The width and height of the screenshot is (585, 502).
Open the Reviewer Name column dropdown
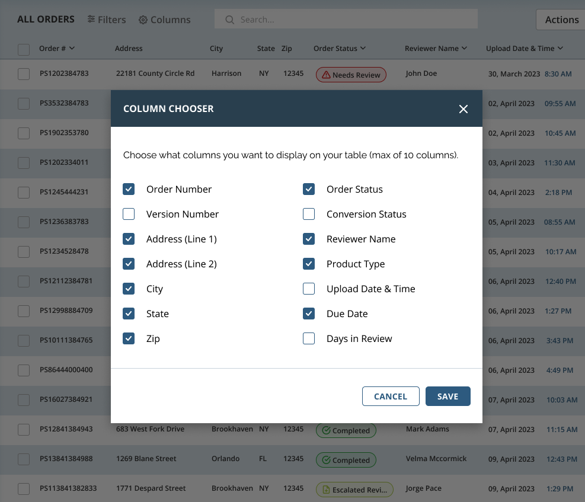tap(464, 49)
